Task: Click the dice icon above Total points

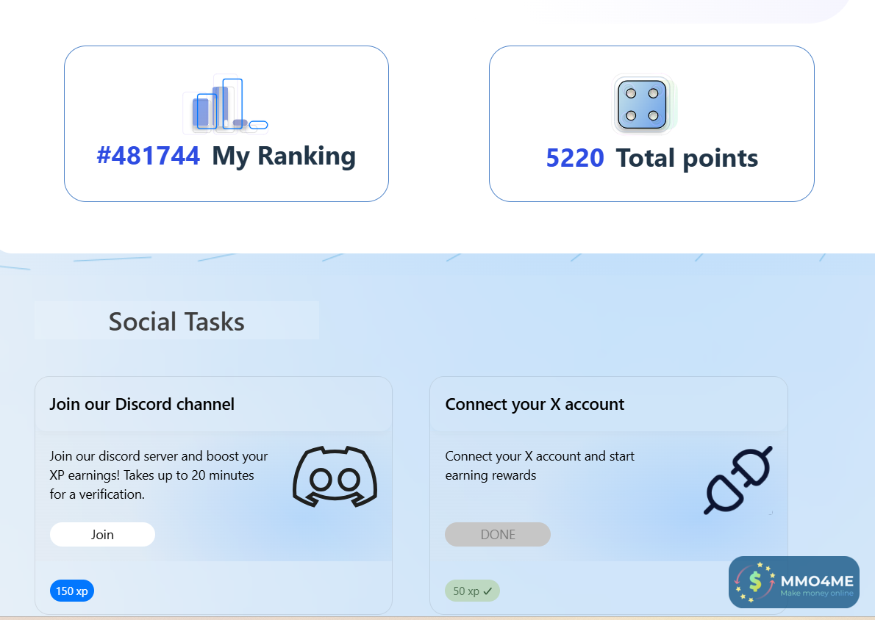Action: pyautogui.click(x=642, y=105)
